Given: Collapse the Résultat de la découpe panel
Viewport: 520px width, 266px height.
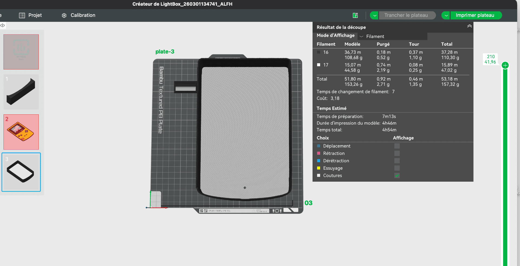Looking at the screenshot, I should coord(469,26).
